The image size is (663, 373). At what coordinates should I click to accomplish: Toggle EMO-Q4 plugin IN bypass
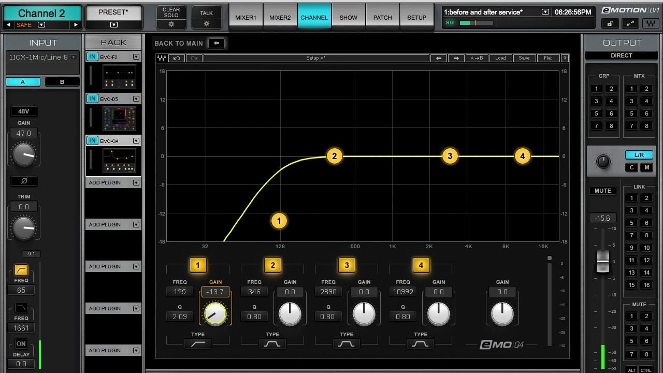(x=92, y=140)
